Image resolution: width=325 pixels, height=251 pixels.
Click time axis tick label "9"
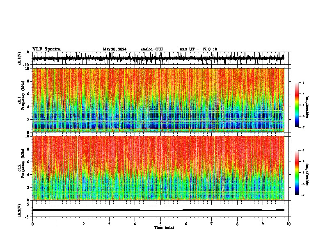pos(263,224)
